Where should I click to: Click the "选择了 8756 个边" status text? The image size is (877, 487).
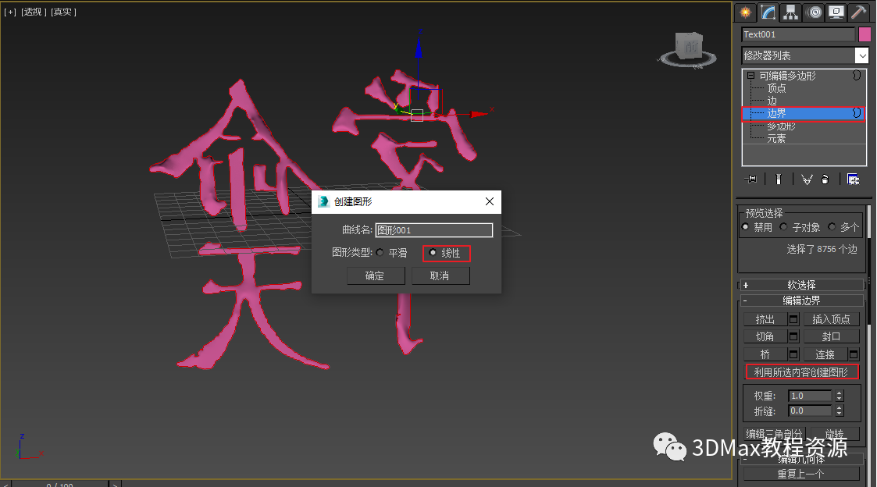pos(822,250)
